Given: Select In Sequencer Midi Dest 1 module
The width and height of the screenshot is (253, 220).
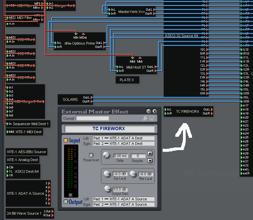Looking at the screenshot, I should (x=28, y=124).
